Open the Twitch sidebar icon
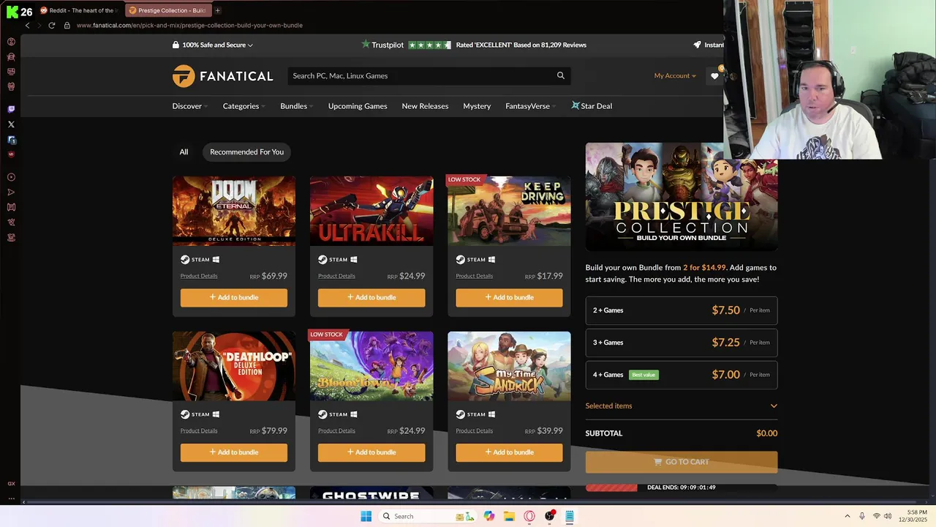The image size is (936, 527). click(x=11, y=109)
